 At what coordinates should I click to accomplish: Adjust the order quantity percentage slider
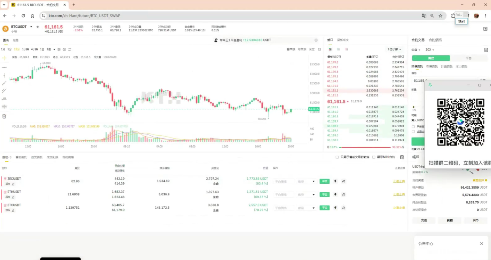[x=414, y=107]
